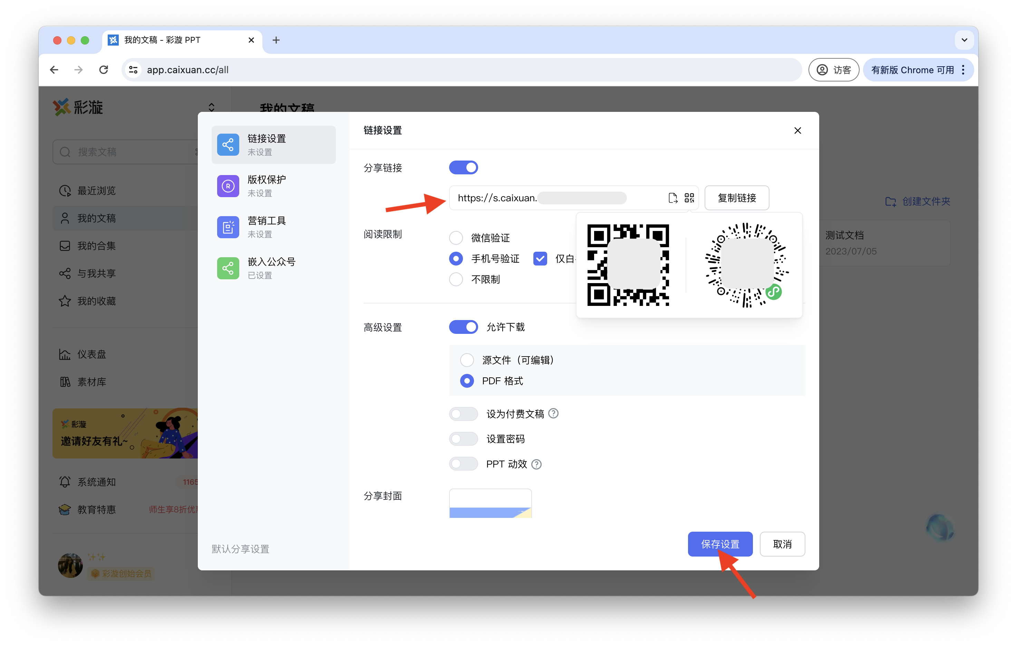
Task: Enable the 设置密码 toggle
Action: coord(463,439)
